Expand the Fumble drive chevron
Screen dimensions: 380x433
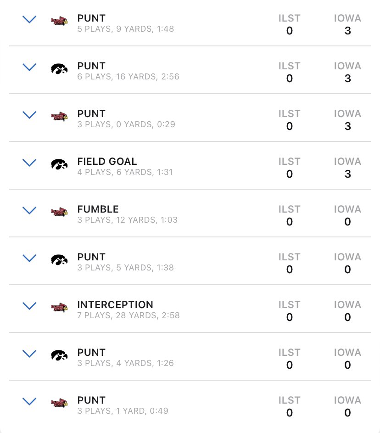[29, 210]
